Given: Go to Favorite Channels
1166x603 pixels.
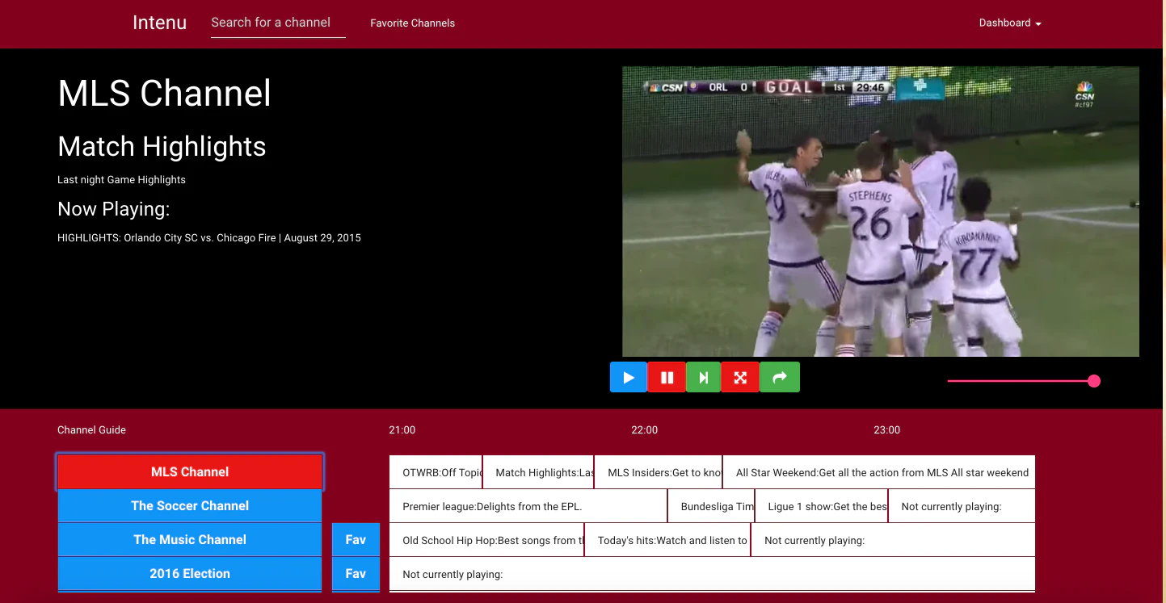Looking at the screenshot, I should coord(412,23).
